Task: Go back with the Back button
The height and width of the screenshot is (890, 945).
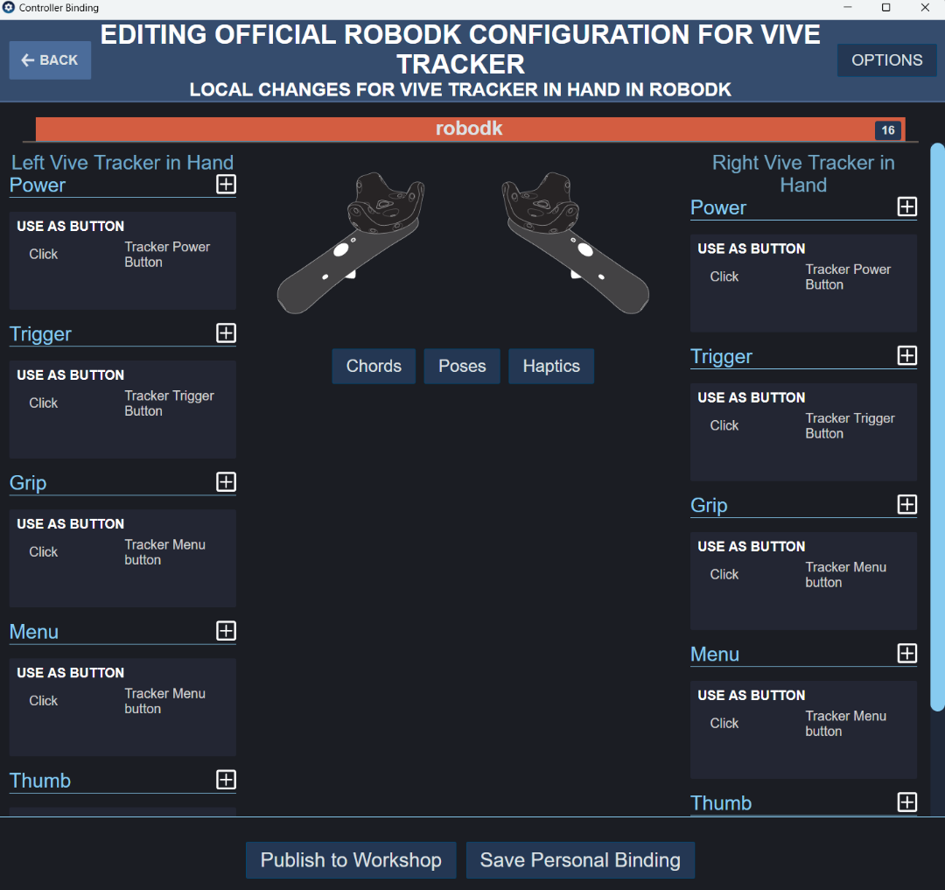Action: coord(50,60)
